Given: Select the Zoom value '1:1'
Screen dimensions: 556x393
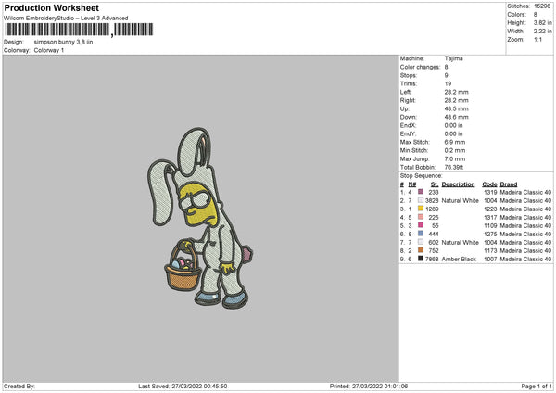Looking at the screenshot, I should click(x=537, y=39).
